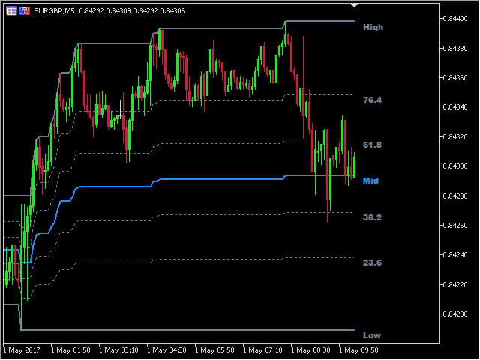Screen dimensions: 480x360
Task: Click the 0.84320 price on scale
Action: 455,136
